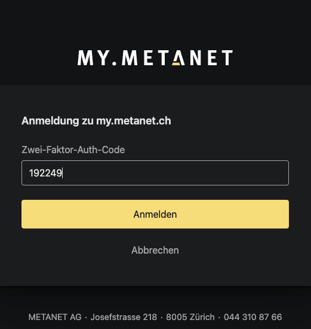The width and height of the screenshot is (311, 329).
Task: Submit with the yellow Anmelden button
Action: 155,214
